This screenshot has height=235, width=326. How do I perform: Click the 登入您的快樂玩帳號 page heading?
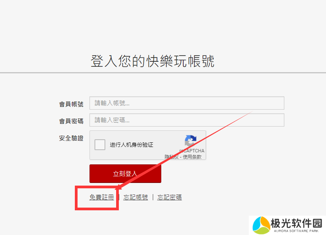click(152, 61)
